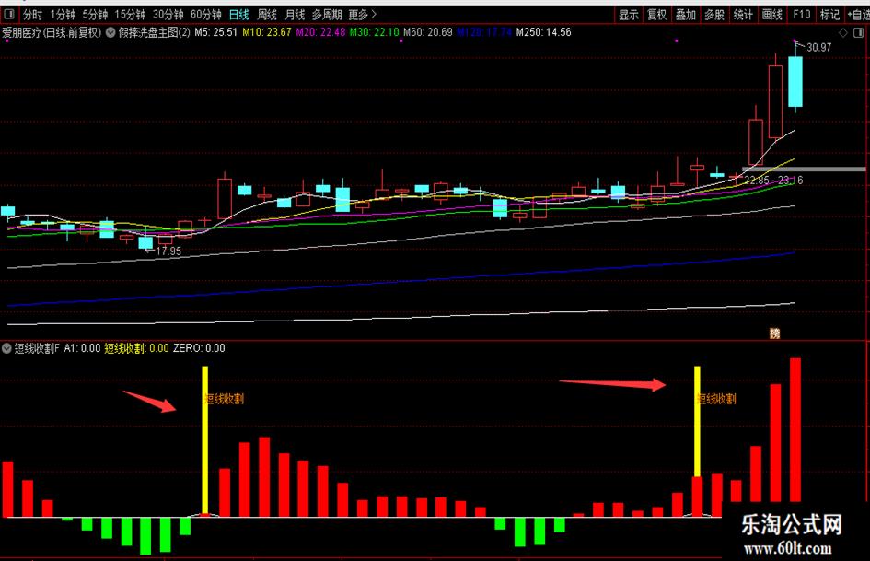Click the 17.95 low price label

[x=168, y=251]
